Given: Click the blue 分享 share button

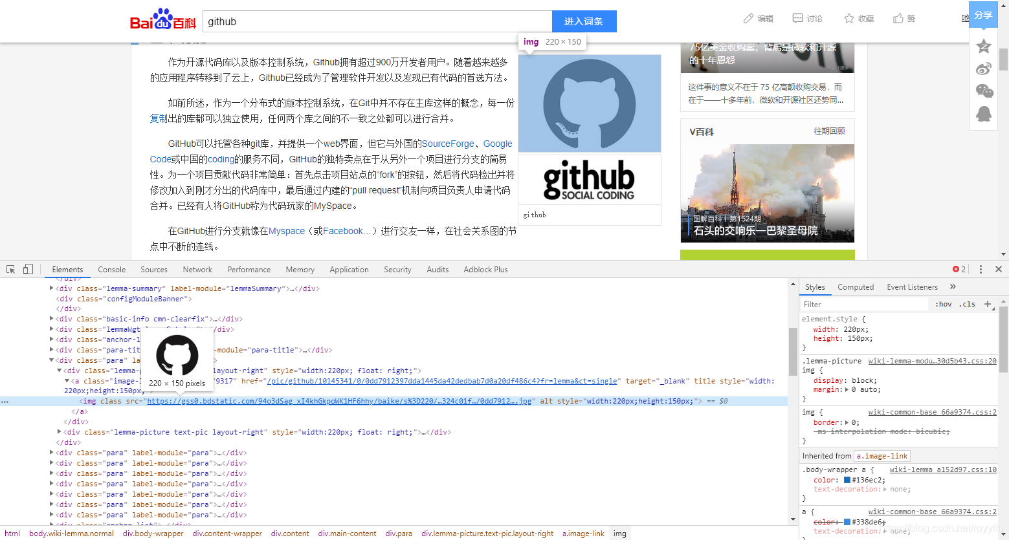Looking at the screenshot, I should click(983, 14).
